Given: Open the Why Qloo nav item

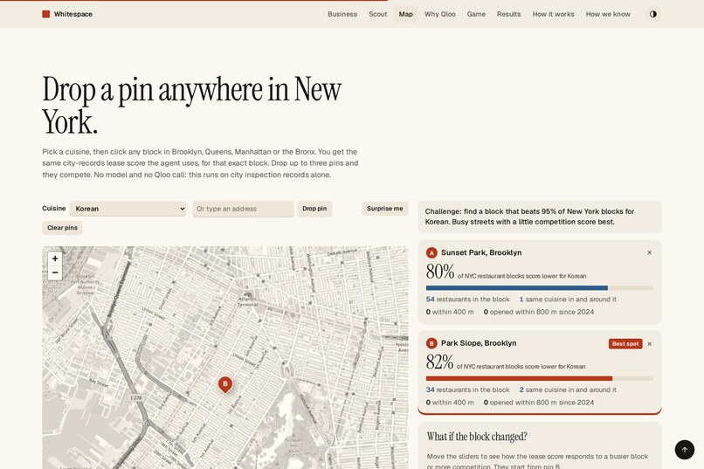Looking at the screenshot, I should (440, 14).
